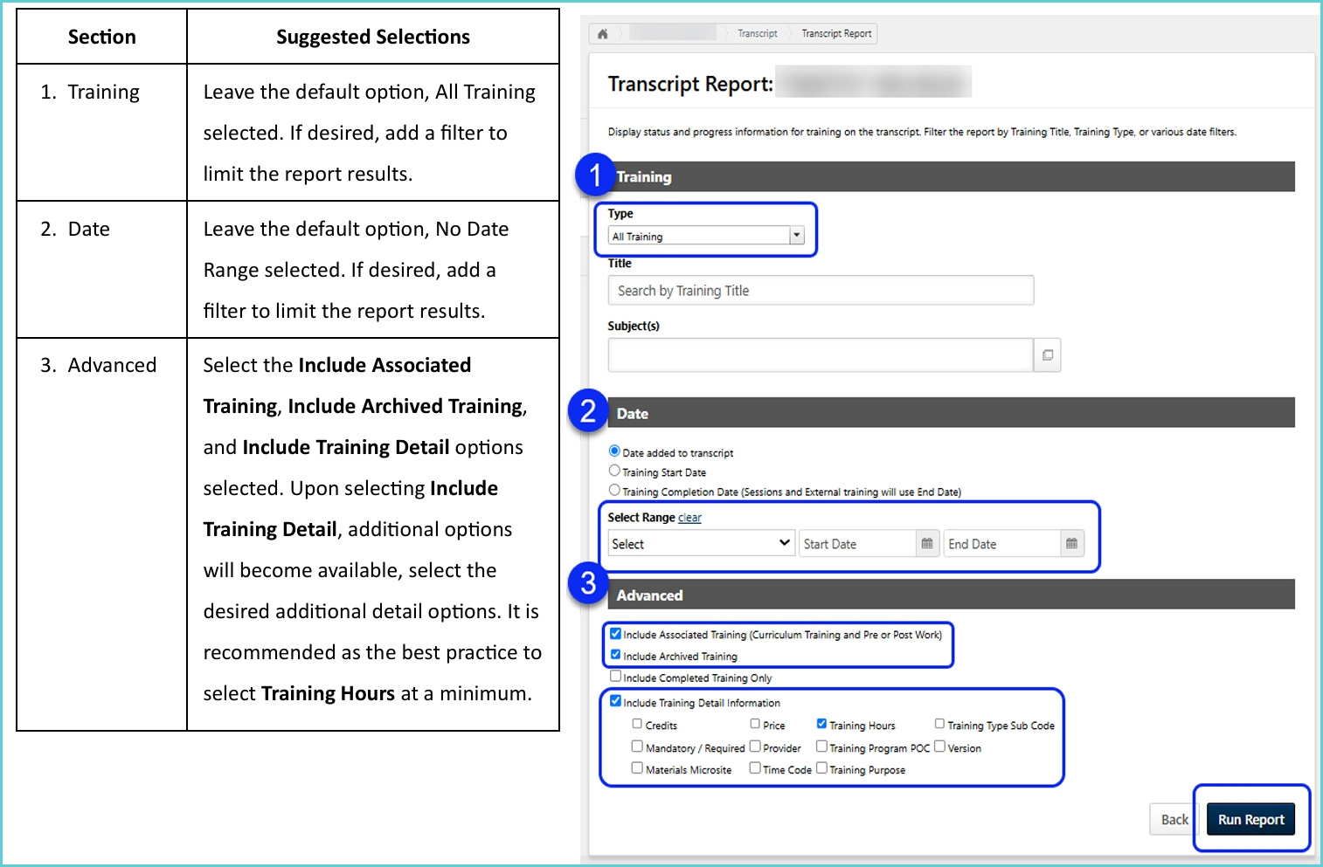The width and height of the screenshot is (1323, 867).
Task: Click the End Date input field
Action: coord(1002,543)
